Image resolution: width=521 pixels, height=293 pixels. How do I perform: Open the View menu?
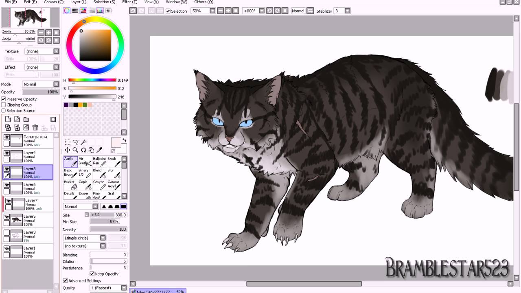point(151,2)
